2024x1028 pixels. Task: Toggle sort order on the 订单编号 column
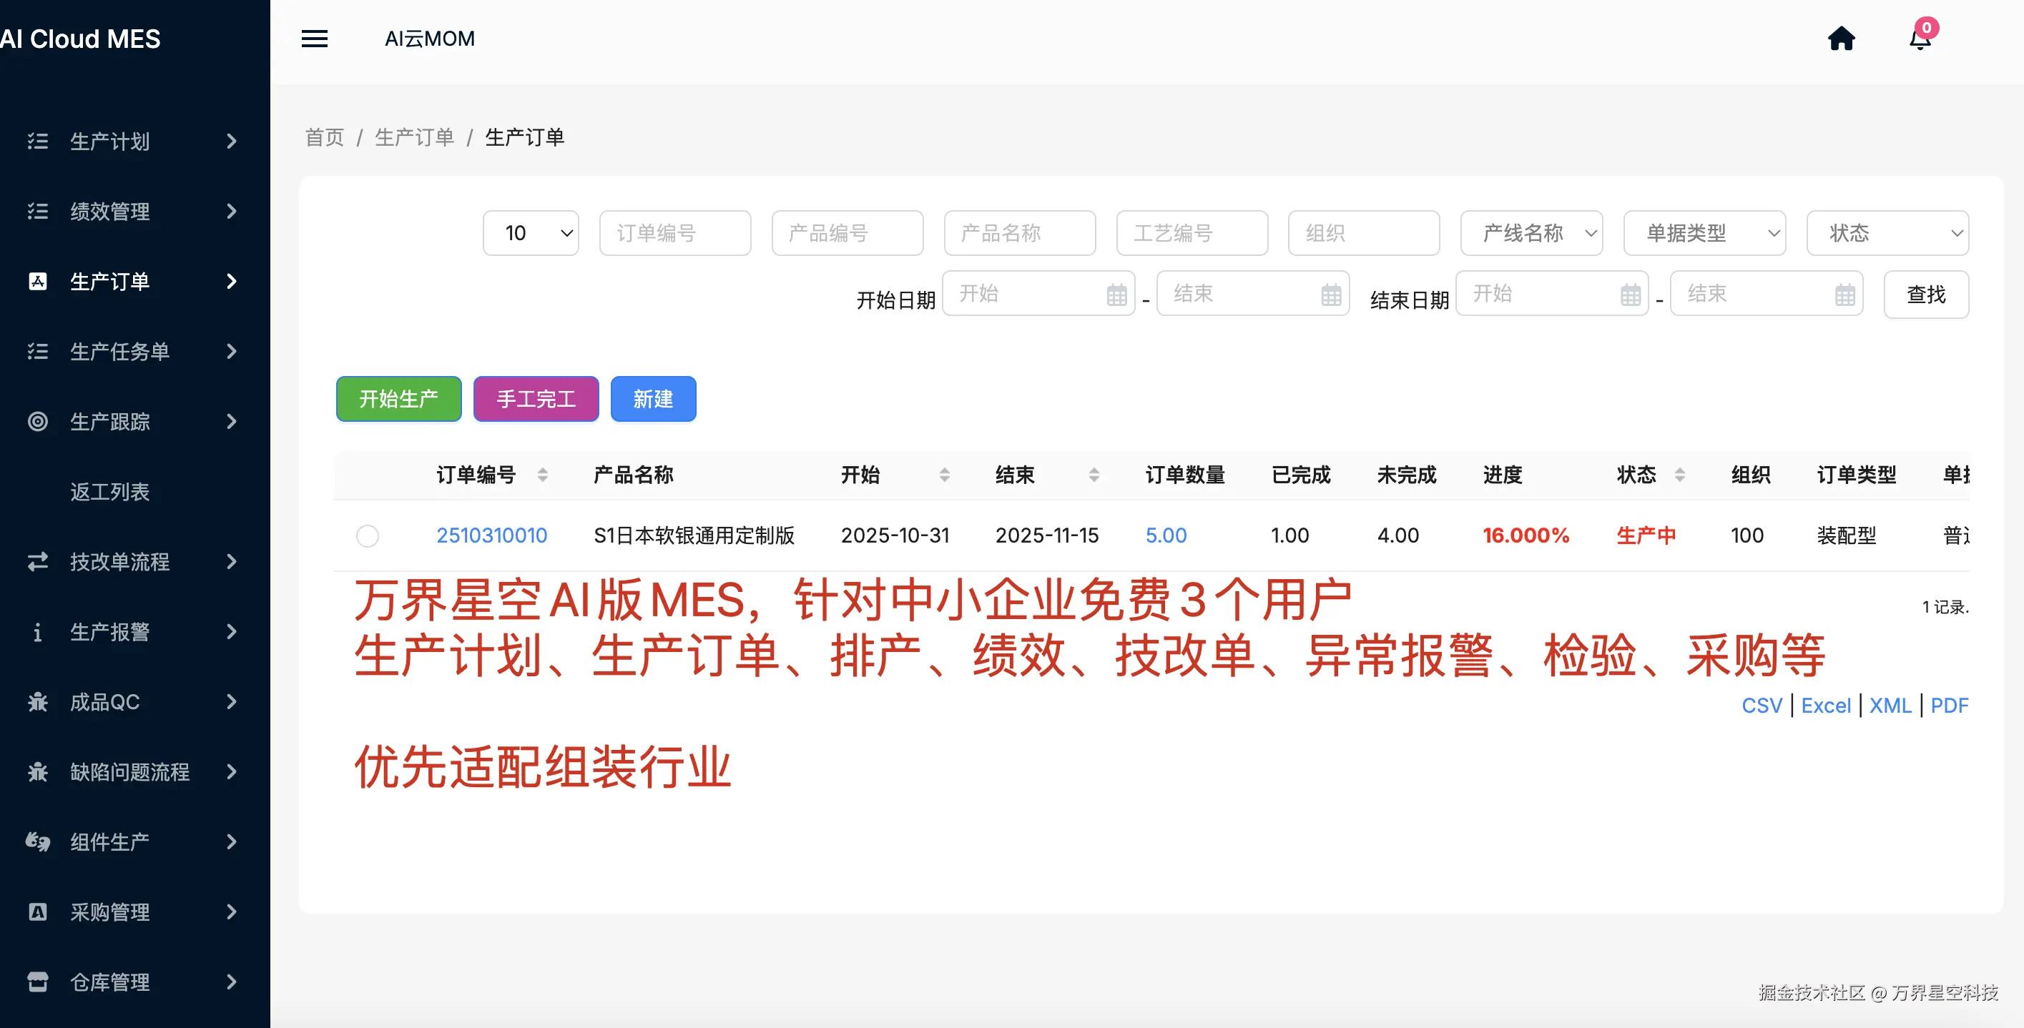542,475
